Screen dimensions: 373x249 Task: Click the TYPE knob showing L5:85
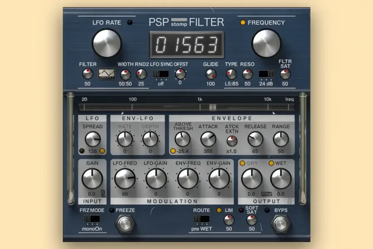click(x=231, y=74)
